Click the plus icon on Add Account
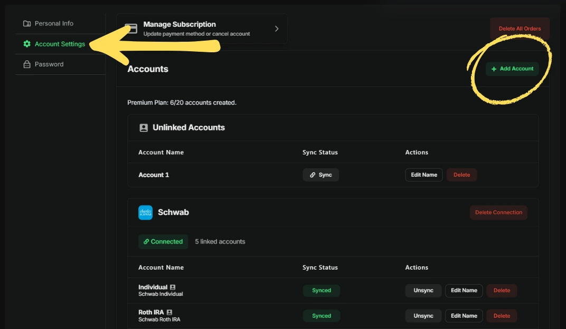 point(494,69)
